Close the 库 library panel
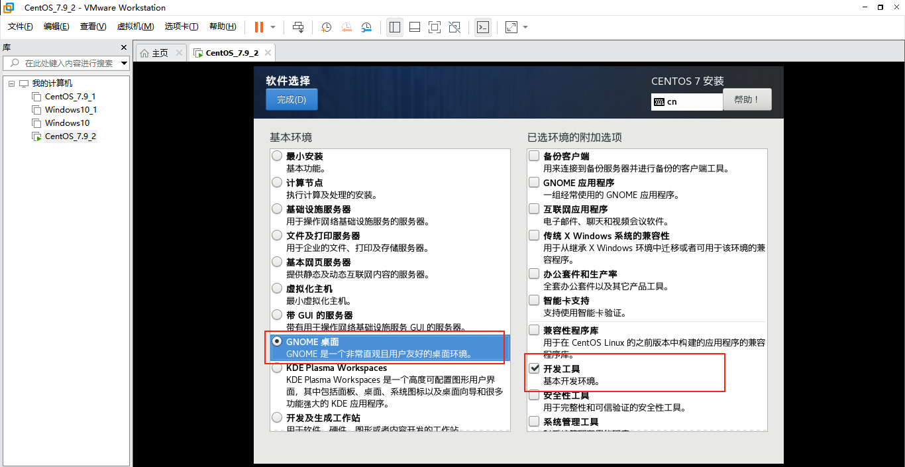905x467 pixels. click(123, 48)
